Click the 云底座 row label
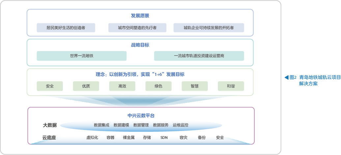This screenshot has width=341, height=155. 49,138
